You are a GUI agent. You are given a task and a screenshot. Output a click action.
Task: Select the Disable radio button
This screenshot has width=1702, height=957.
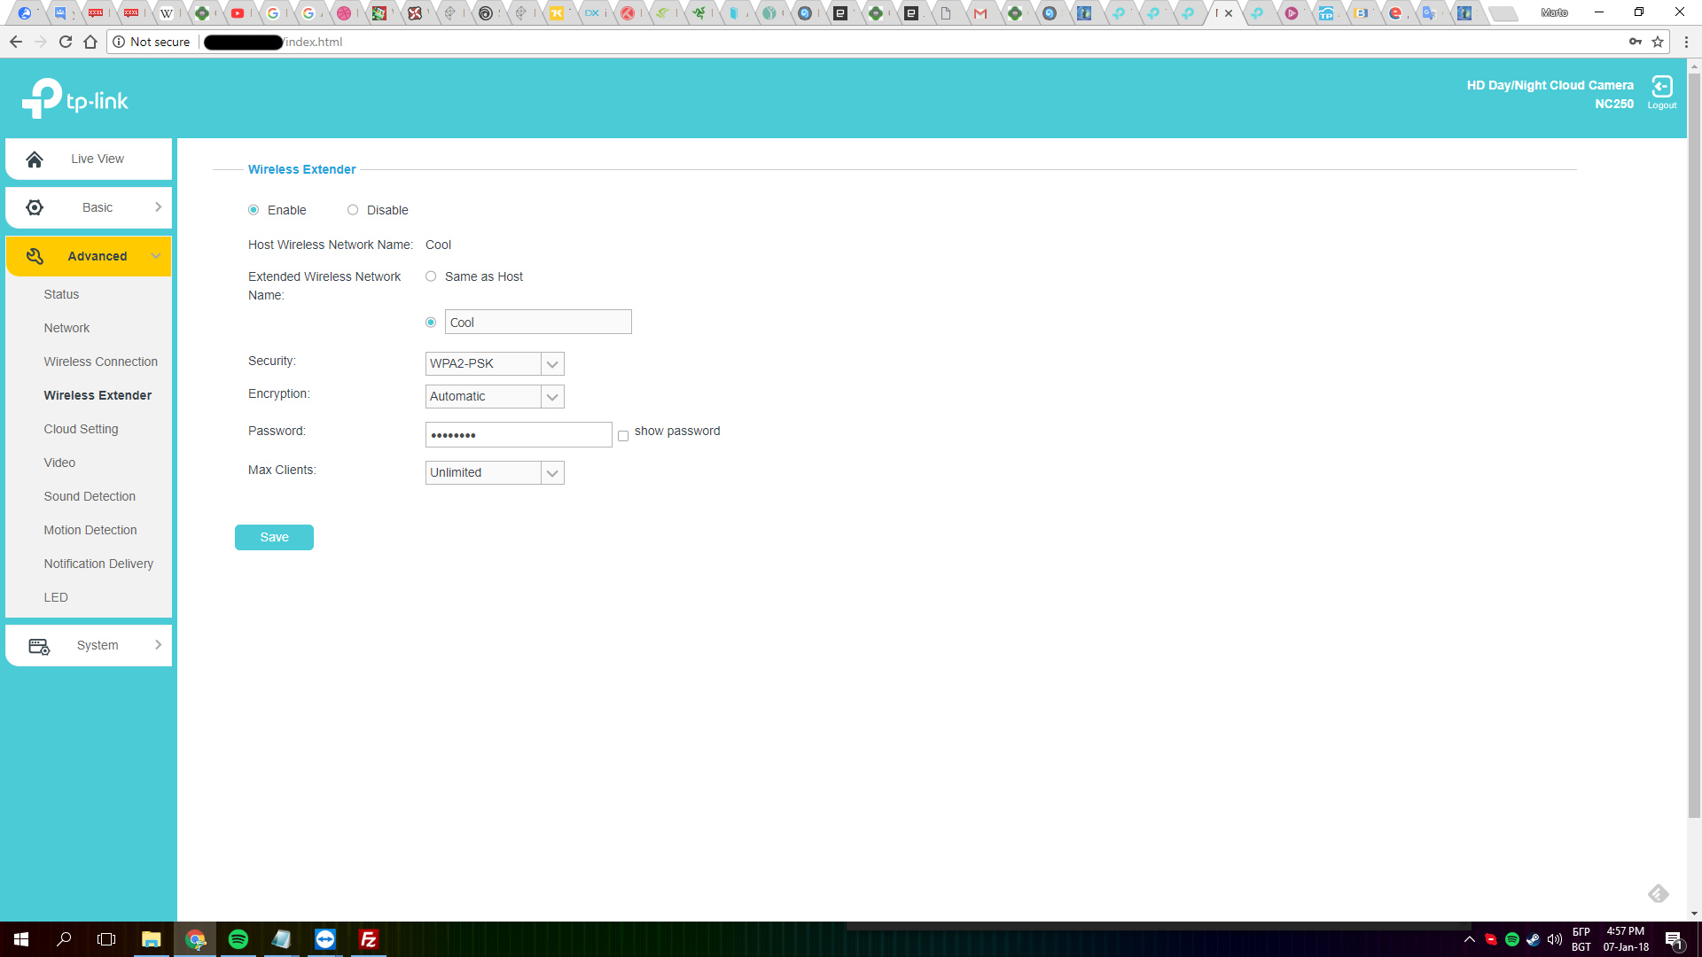click(x=353, y=210)
